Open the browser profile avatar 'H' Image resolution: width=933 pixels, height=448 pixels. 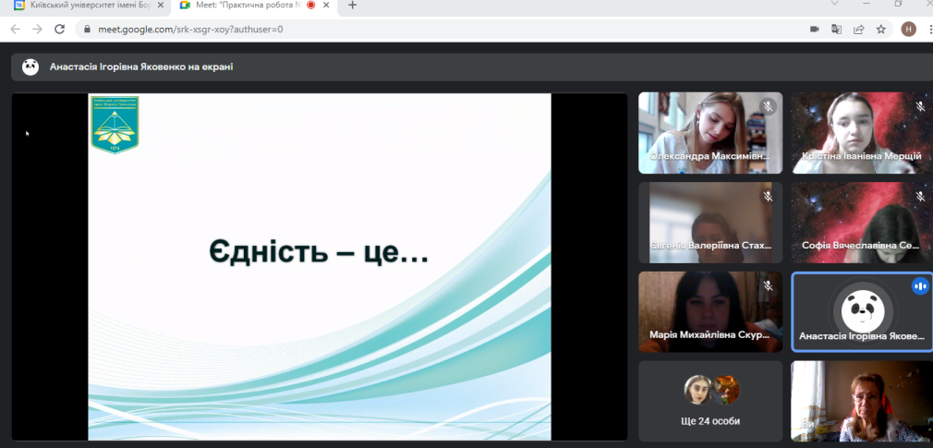[908, 29]
